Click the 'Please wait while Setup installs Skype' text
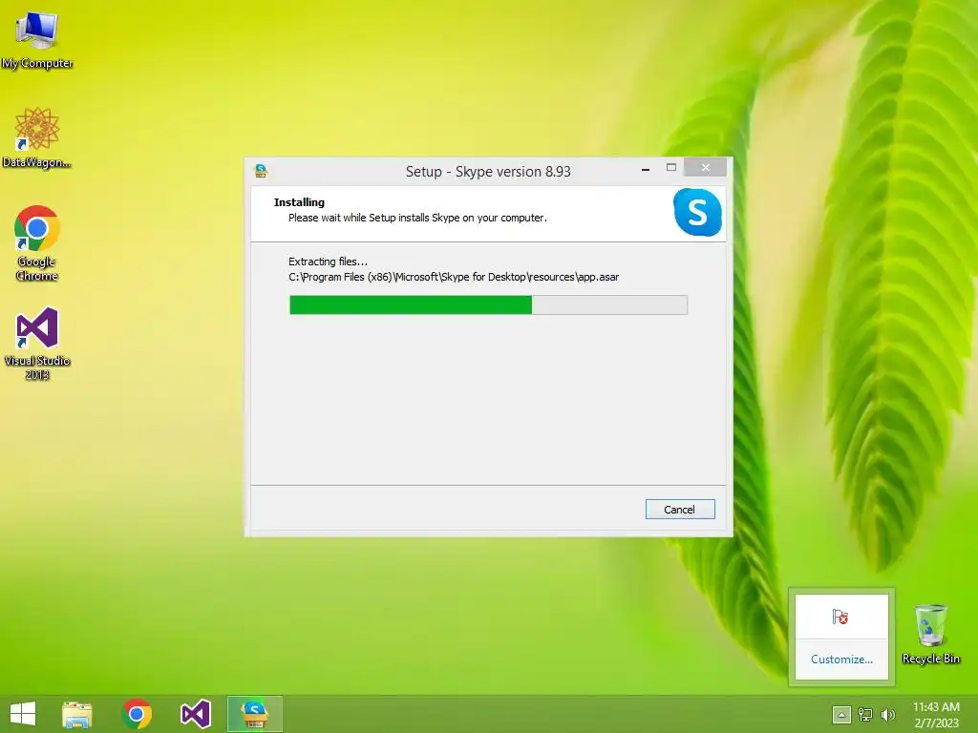This screenshot has height=733, width=978. [x=417, y=218]
